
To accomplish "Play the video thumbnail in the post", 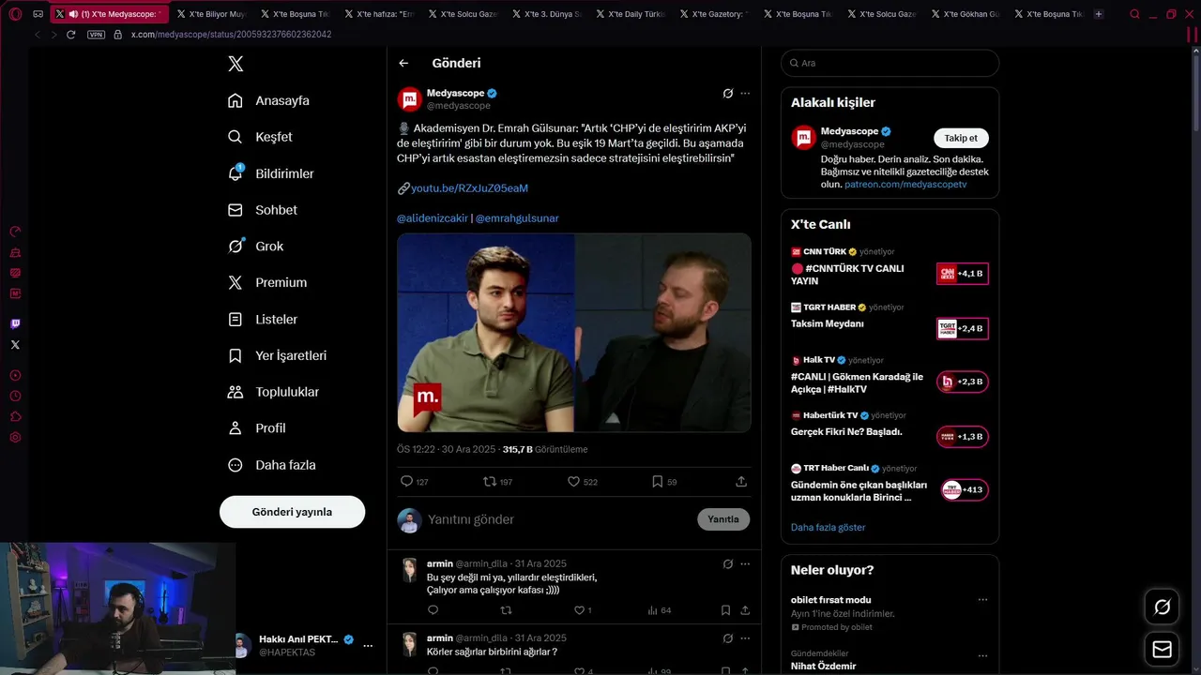I will [574, 333].
